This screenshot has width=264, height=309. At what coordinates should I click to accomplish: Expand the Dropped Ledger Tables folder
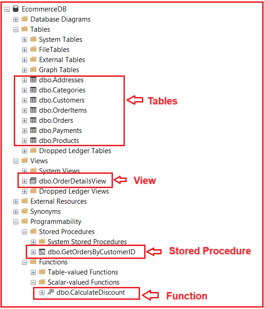[24, 151]
